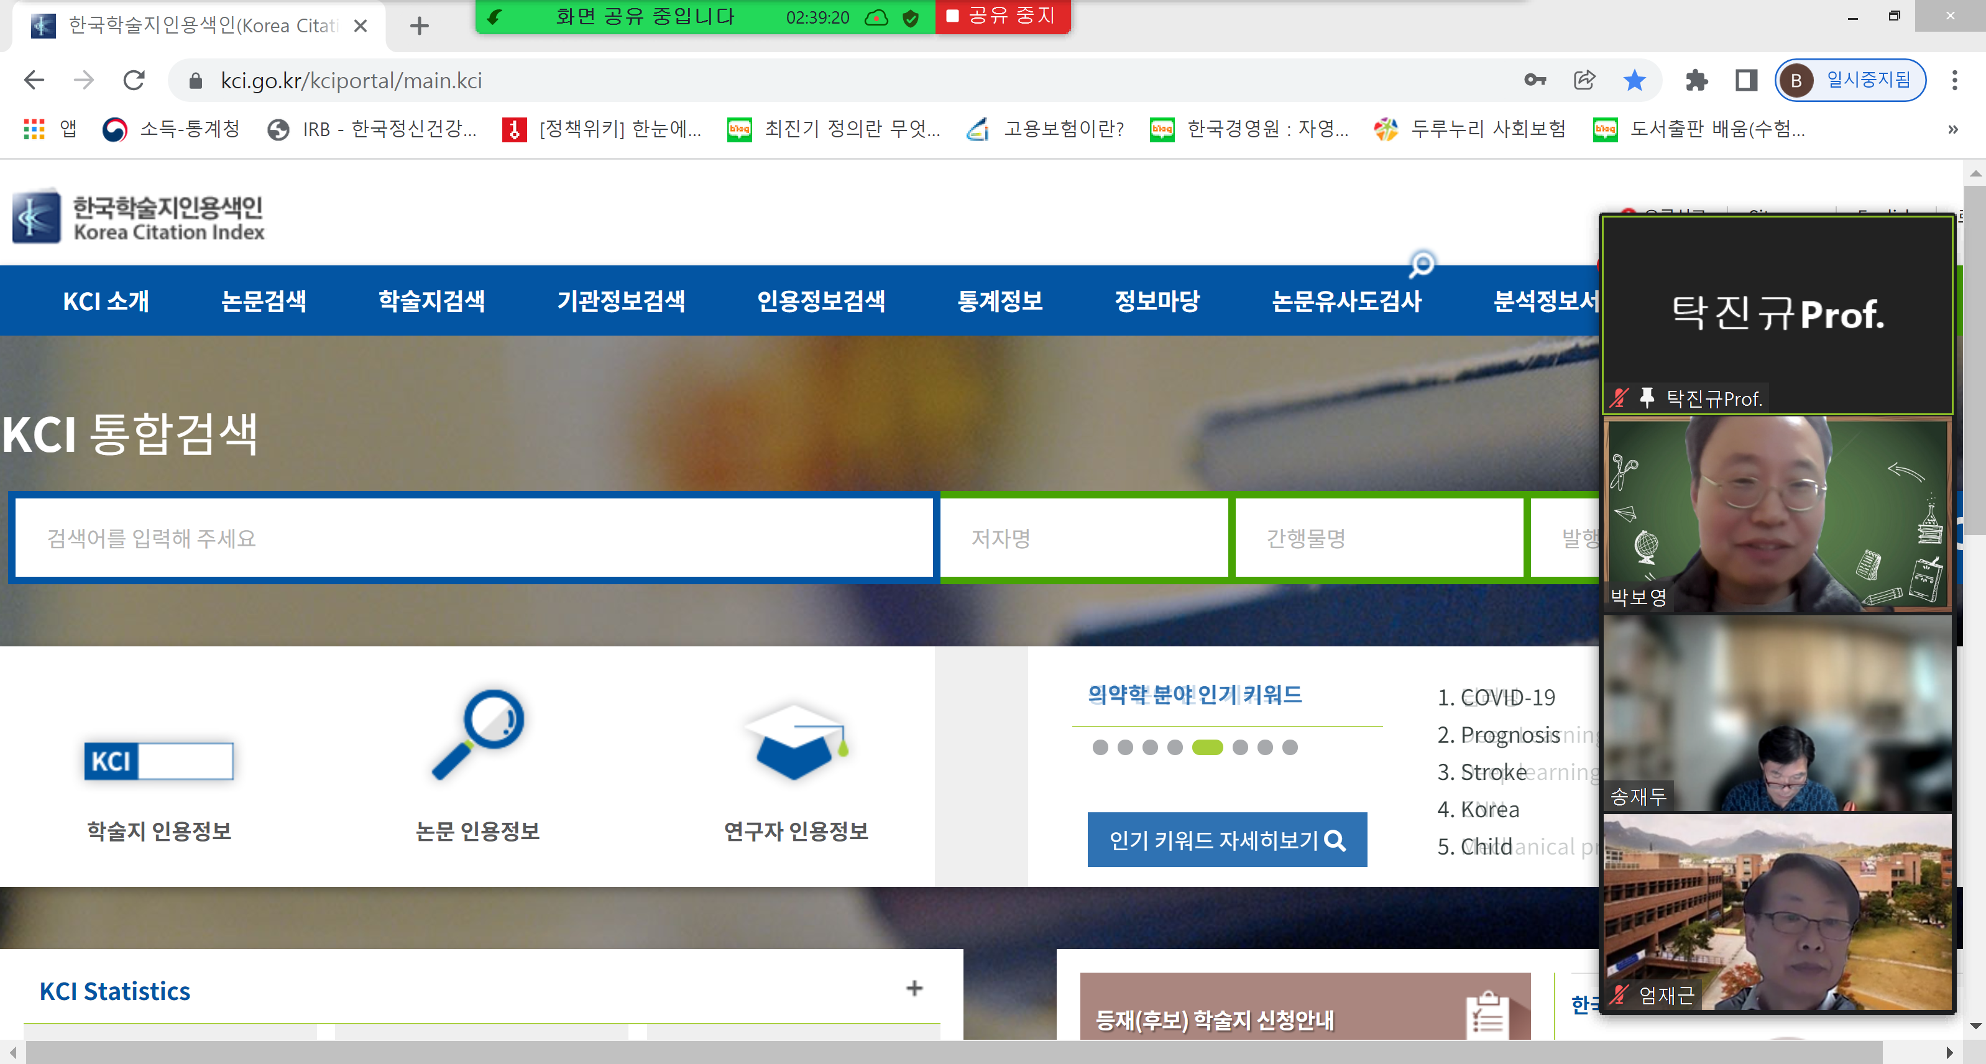Select the 엄재근 video thumbnail
The image size is (1986, 1064).
(x=1777, y=912)
